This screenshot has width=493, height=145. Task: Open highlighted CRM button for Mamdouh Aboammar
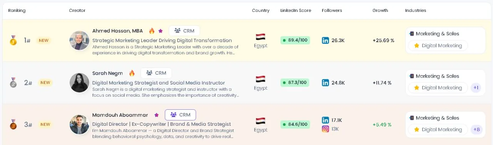180,115
